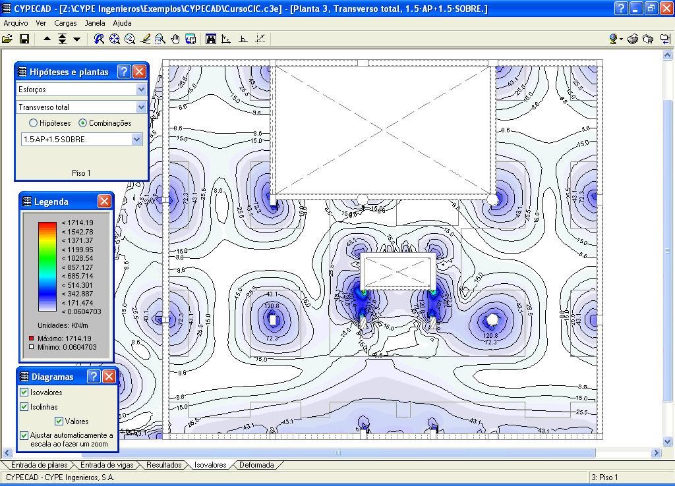Click the open file folder icon
Screen dimensions: 675x486
(x=7, y=39)
